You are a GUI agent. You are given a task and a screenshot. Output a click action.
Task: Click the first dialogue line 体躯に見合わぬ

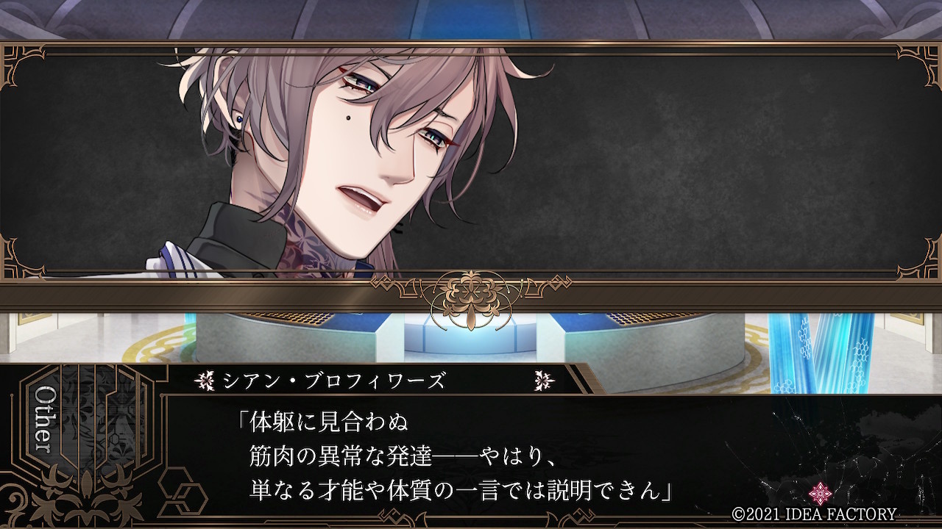pyautogui.click(x=322, y=422)
